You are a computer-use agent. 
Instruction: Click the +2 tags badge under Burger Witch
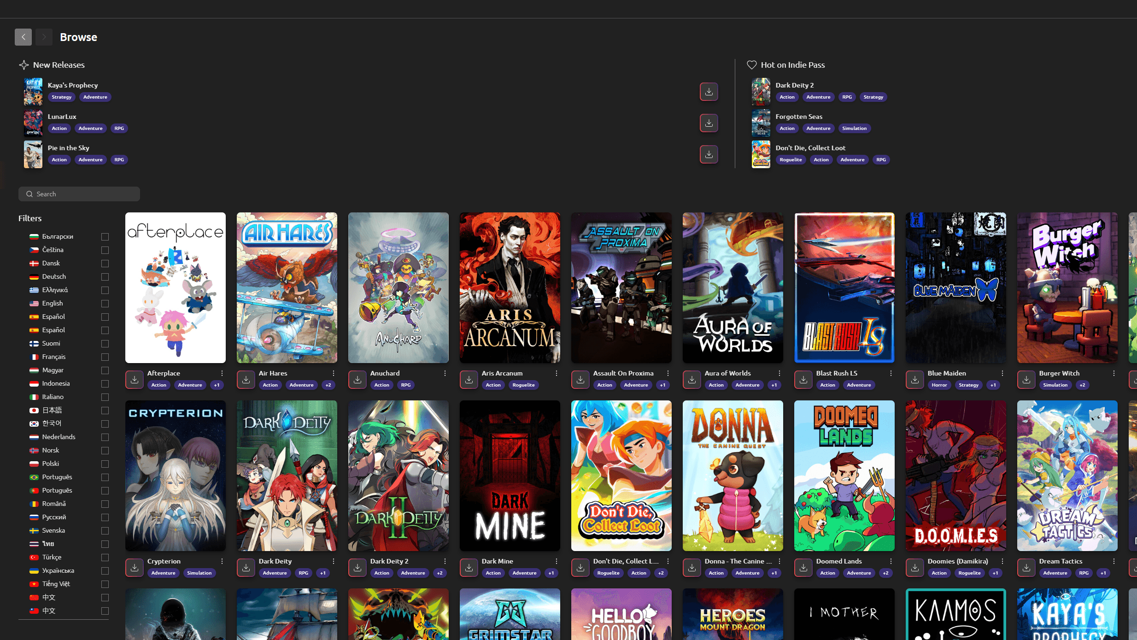click(x=1082, y=385)
